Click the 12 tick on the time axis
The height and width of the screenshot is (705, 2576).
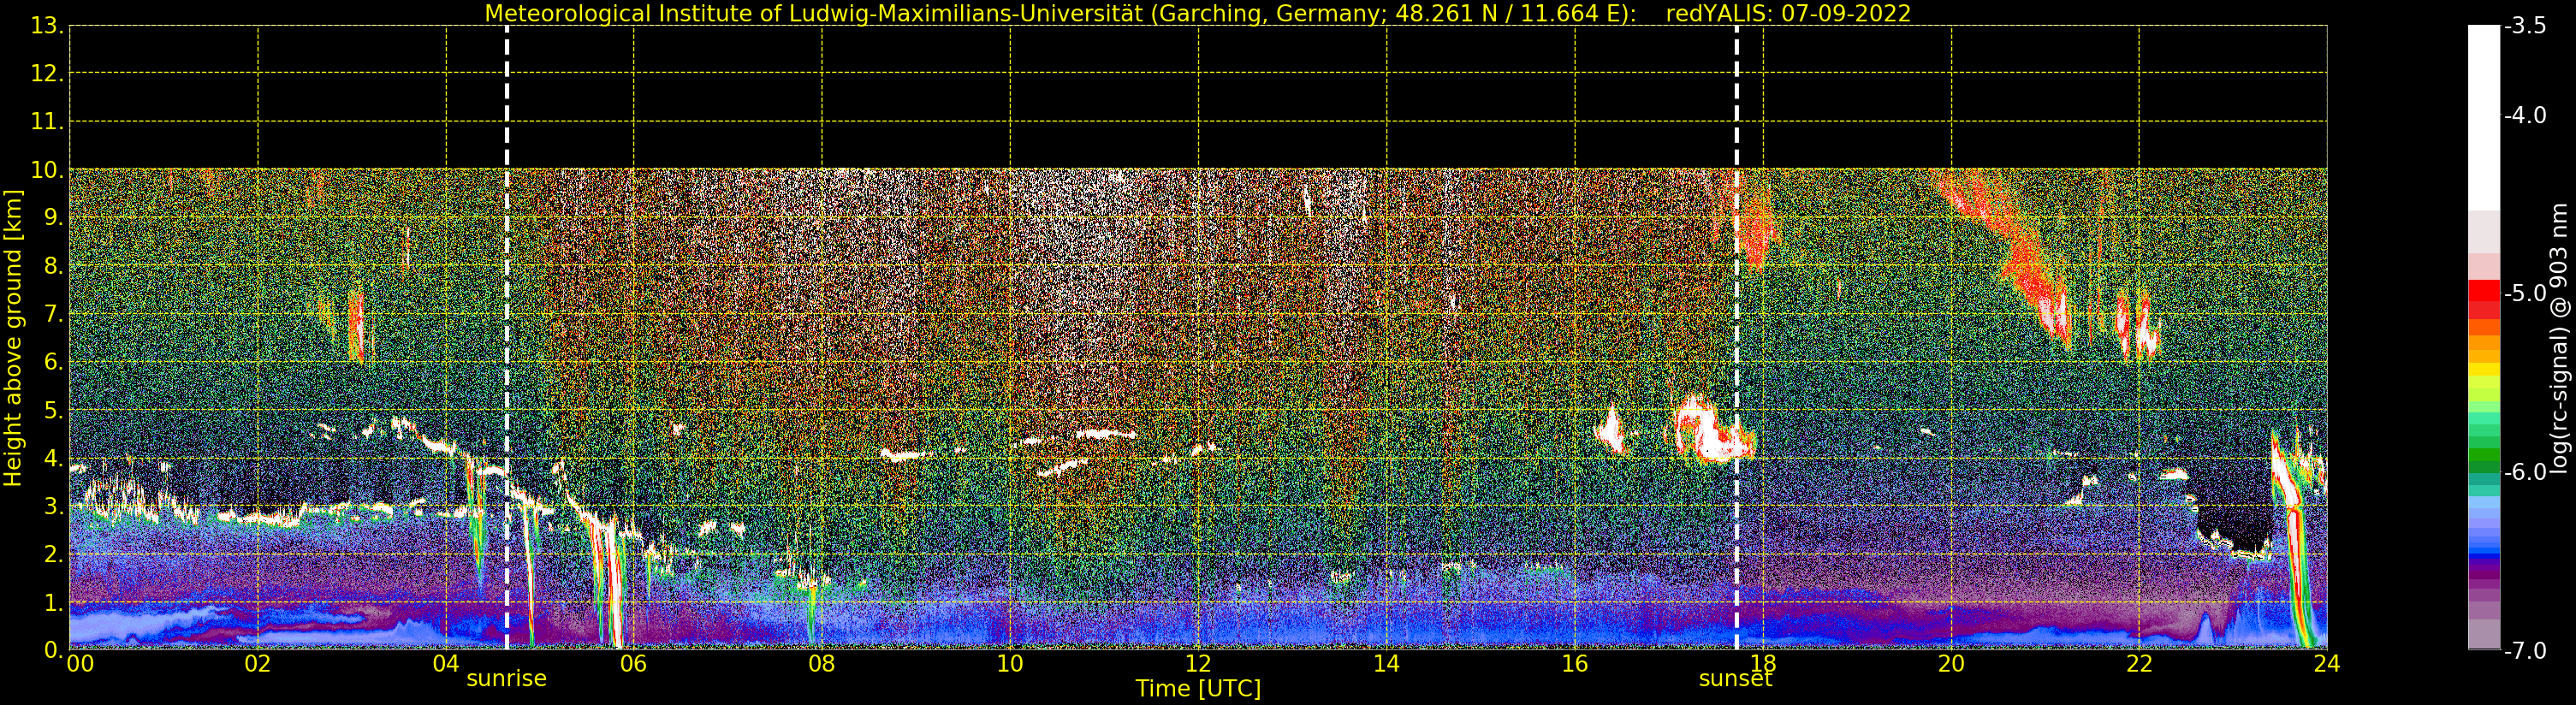(1198, 662)
